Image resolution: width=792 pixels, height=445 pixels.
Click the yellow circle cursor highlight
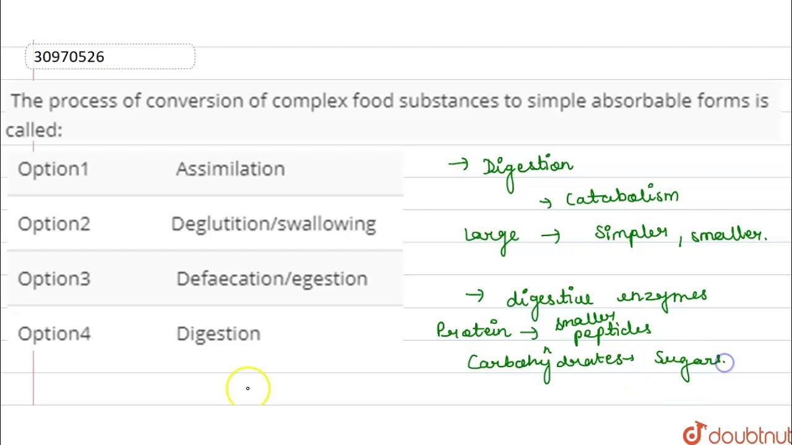(247, 388)
